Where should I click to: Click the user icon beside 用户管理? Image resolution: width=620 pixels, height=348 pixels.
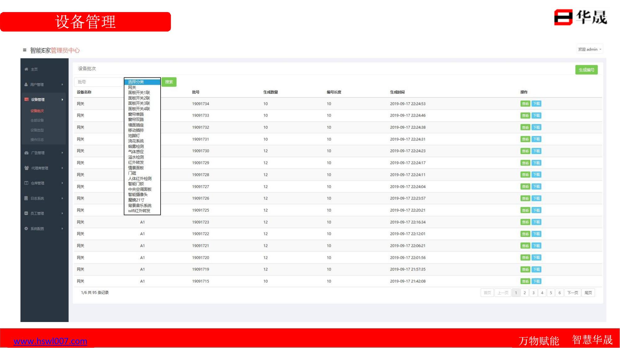pos(26,84)
